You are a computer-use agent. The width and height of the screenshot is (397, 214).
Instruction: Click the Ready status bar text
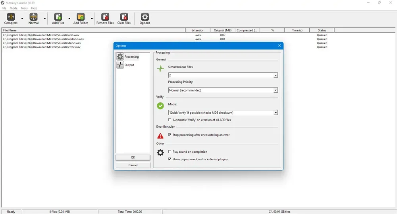tap(11, 212)
